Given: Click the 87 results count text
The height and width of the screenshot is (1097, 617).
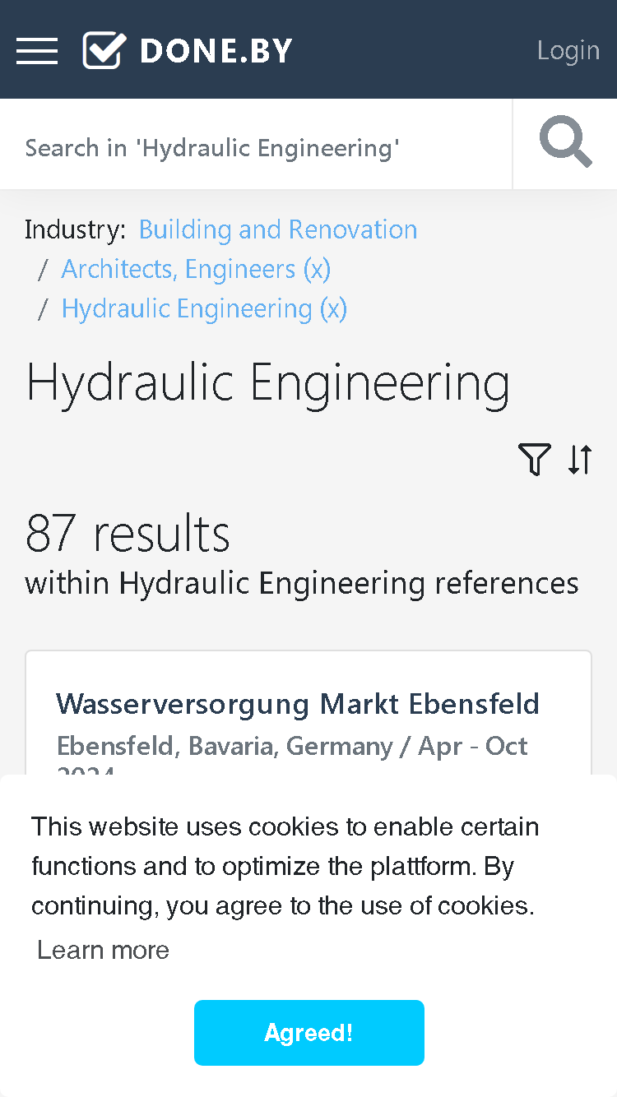Looking at the screenshot, I should point(128,533).
